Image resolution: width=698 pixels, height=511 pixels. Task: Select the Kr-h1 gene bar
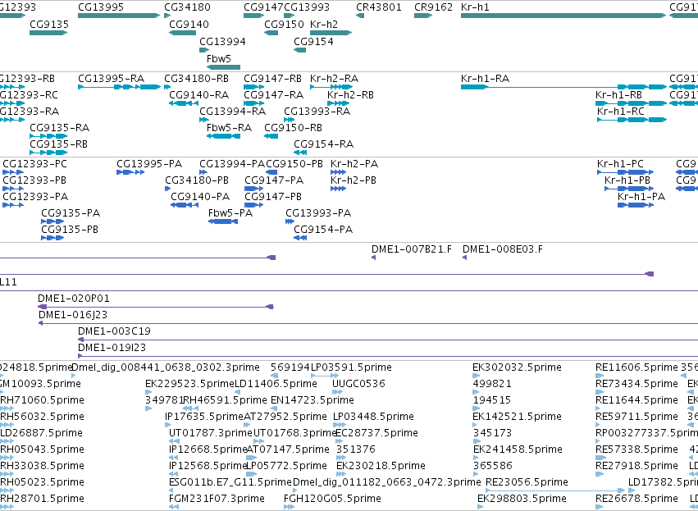pos(563,16)
